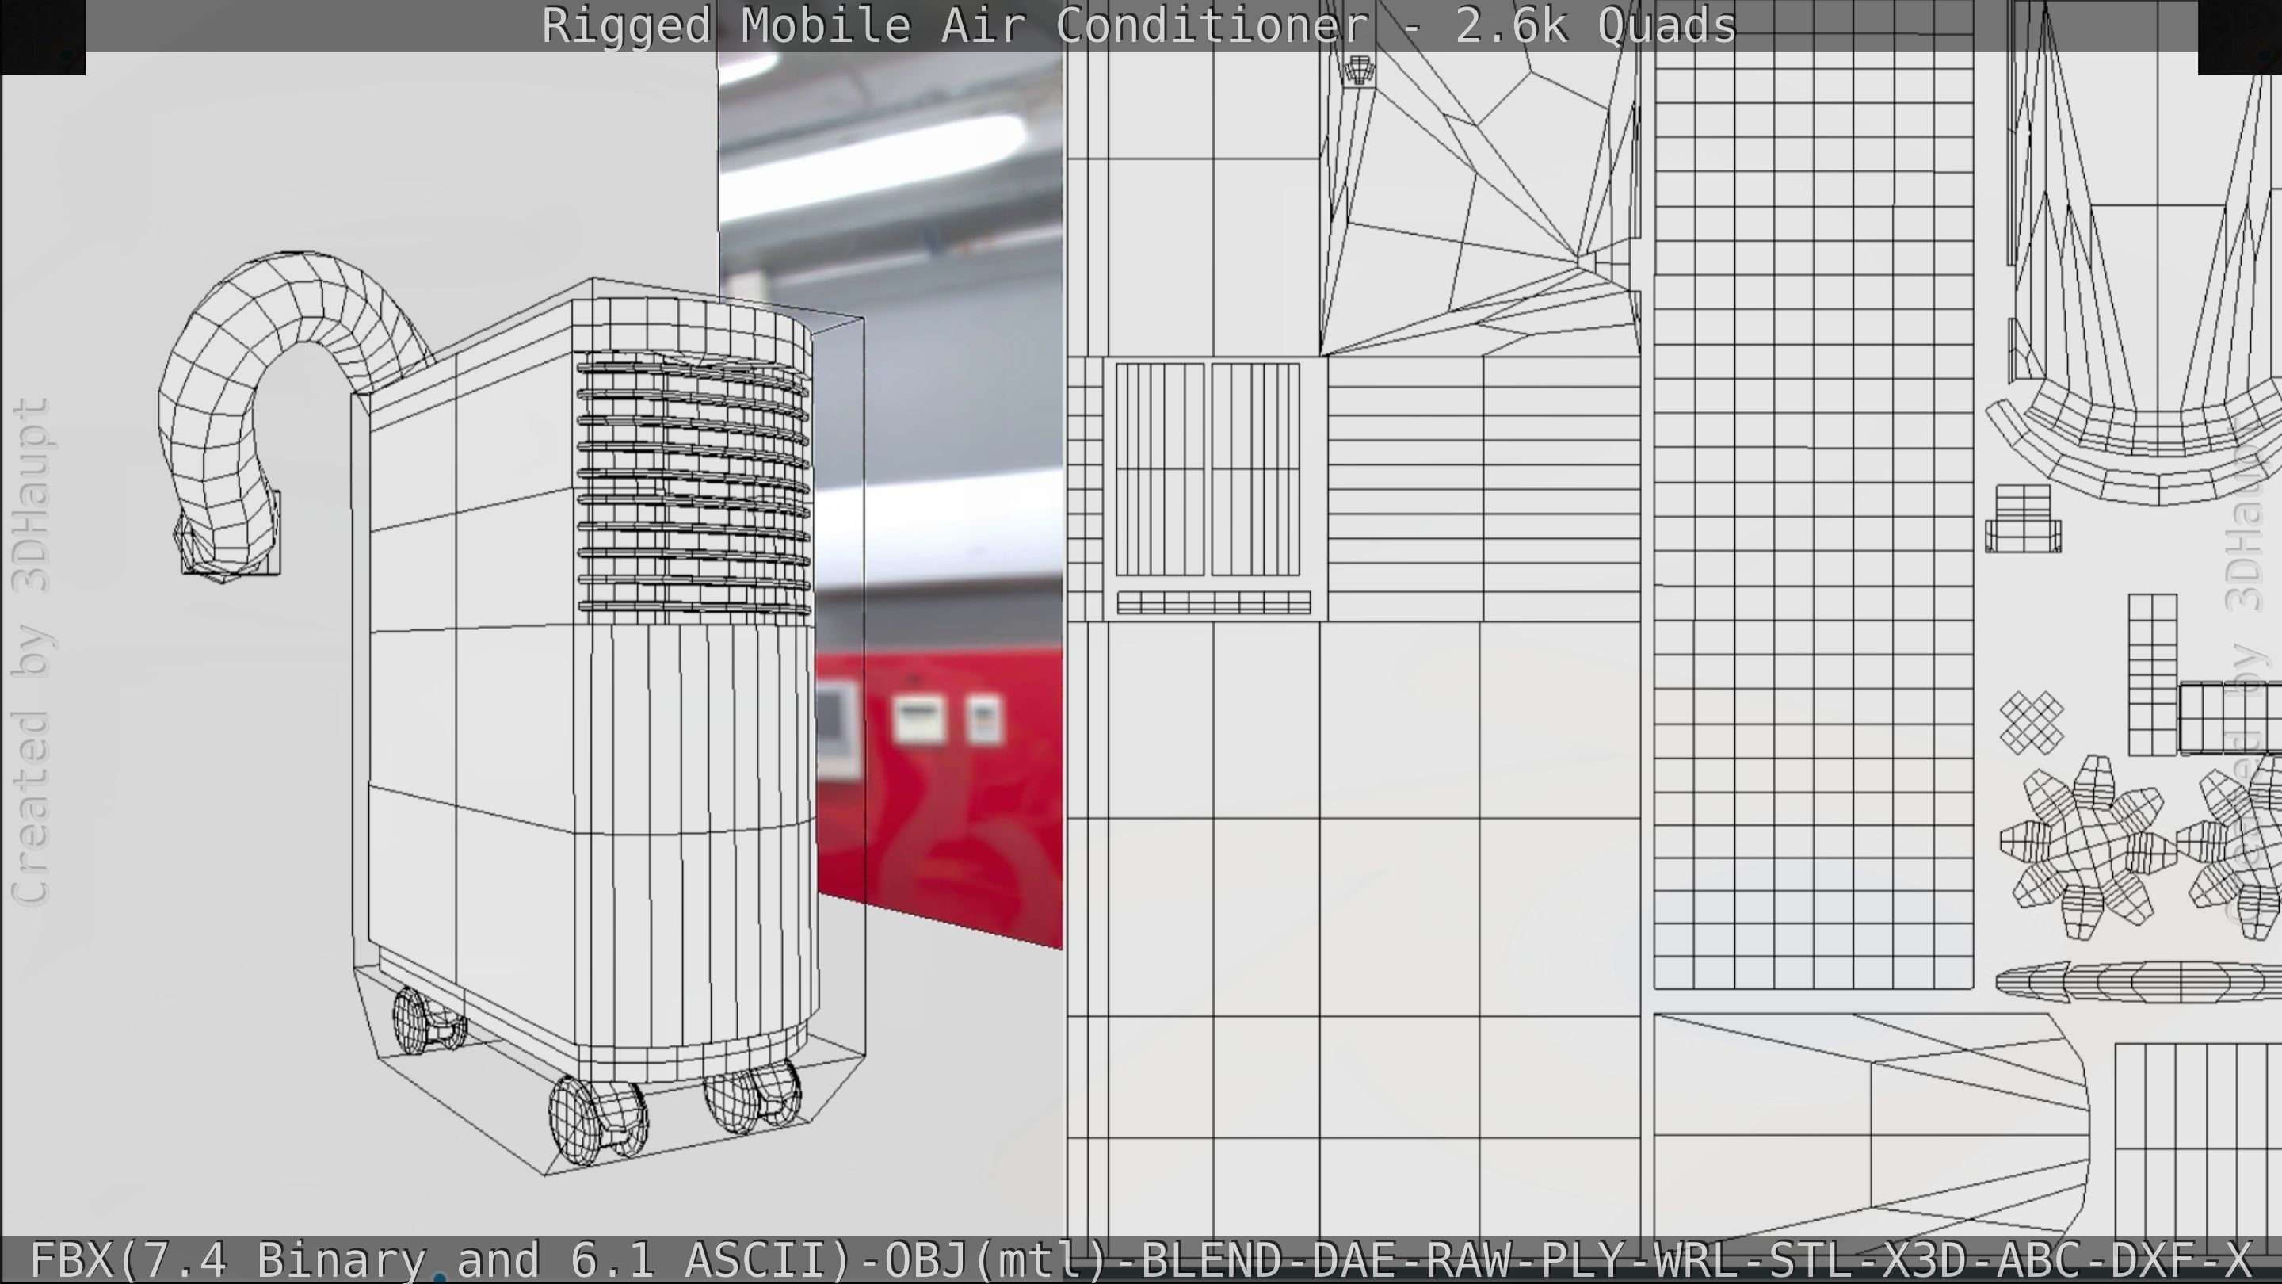Click the "FBX(7.4 Binary and 6.1 ASCII)" formats text

(x=443, y=1260)
